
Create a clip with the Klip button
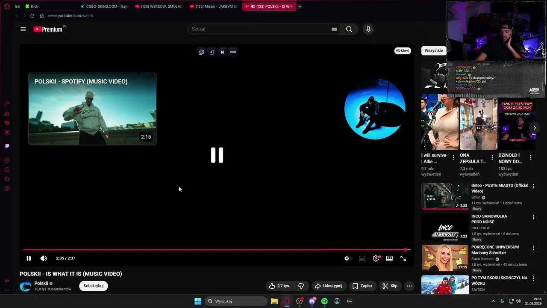pyautogui.click(x=390, y=286)
